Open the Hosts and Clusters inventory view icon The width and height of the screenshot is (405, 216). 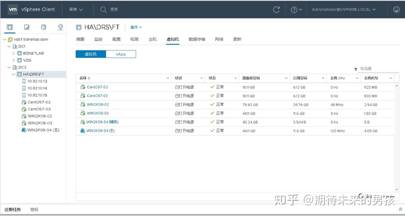click(10, 27)
